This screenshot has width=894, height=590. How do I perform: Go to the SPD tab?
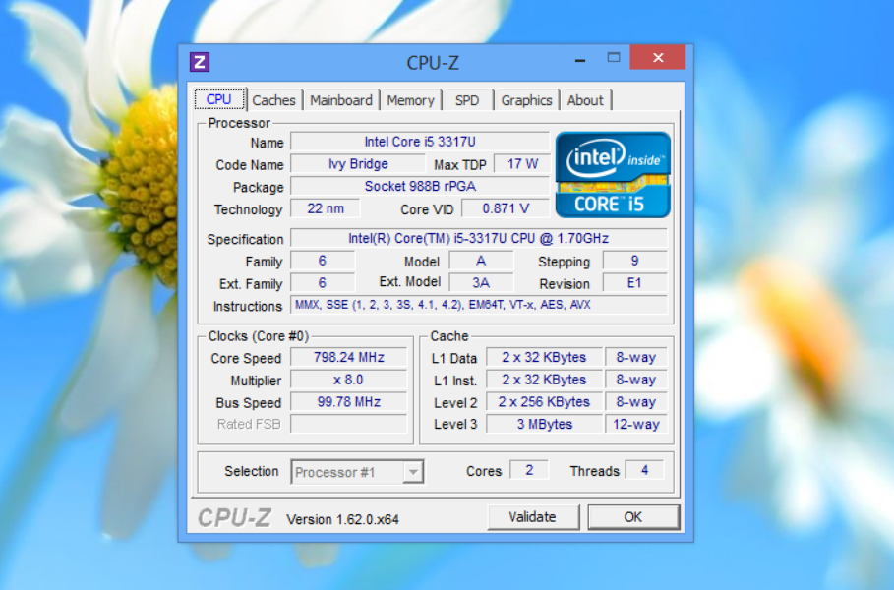click(x=467, y=100)
